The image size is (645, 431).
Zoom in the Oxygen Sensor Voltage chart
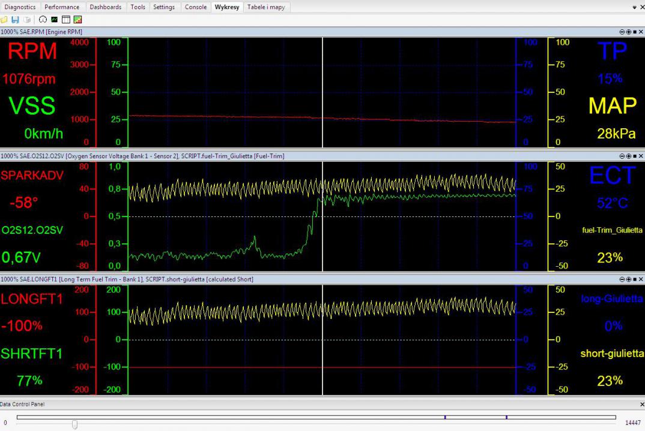[x=628, y=156]
